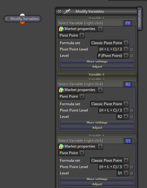Toggle Level checkbox beside S1 dropdown
The image size is (147, 188).
132,173
